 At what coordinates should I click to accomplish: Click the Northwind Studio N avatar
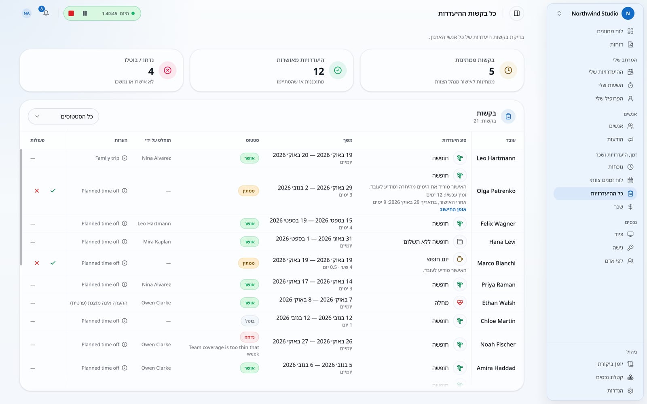[x=628, y=13]
